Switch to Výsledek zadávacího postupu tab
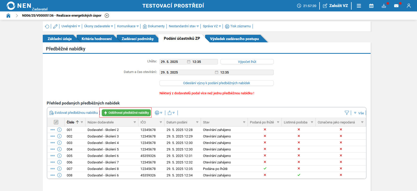The image size is (417, 191). point(235,39)
